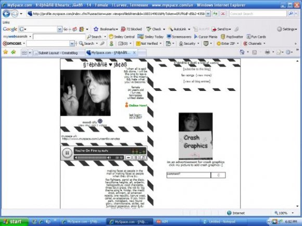Open address bar URL history dropdown
The image size is (302, 226).
click(x=208, y=14)
